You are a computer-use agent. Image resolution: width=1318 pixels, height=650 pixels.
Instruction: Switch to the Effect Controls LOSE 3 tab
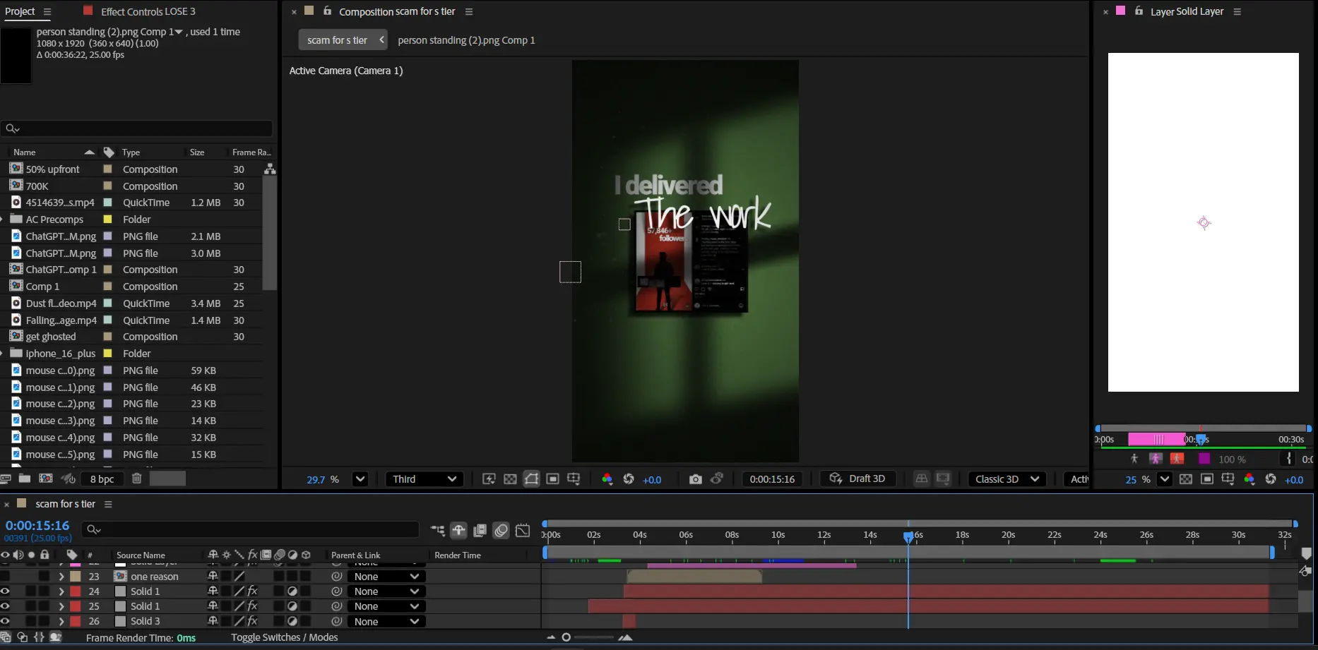pos(148,11)
